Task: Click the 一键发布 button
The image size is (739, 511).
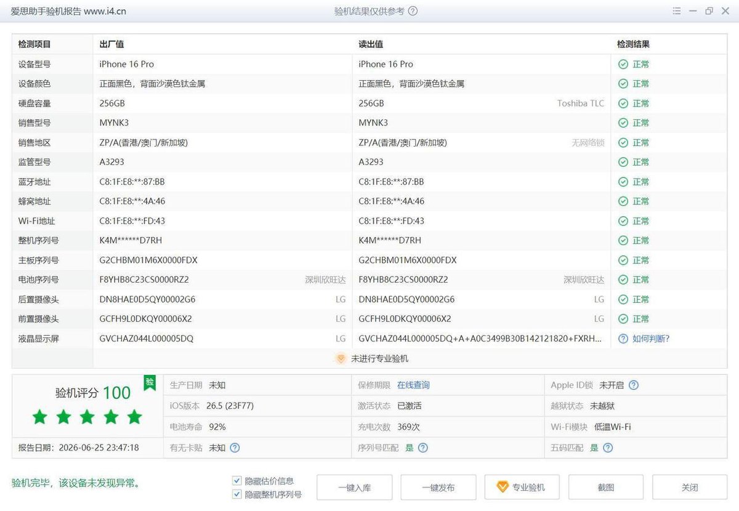Action: pyautogui.click(x=438, y=488)
